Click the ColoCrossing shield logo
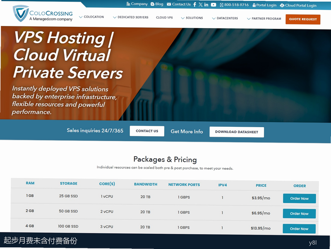This screenshot has height=249, width=331. (x=20, y=13)
